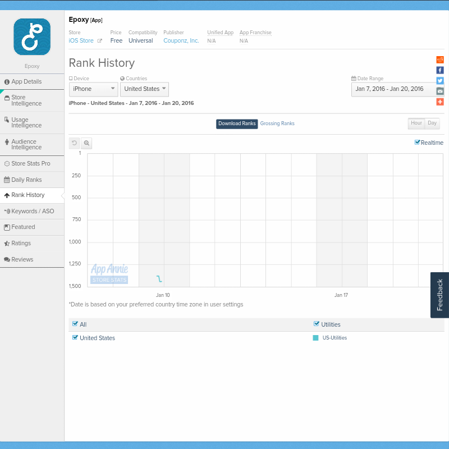Click the star icon beside Ratings
The width and height of the screenshot is (449, 449).
click(x=7, y=244)
